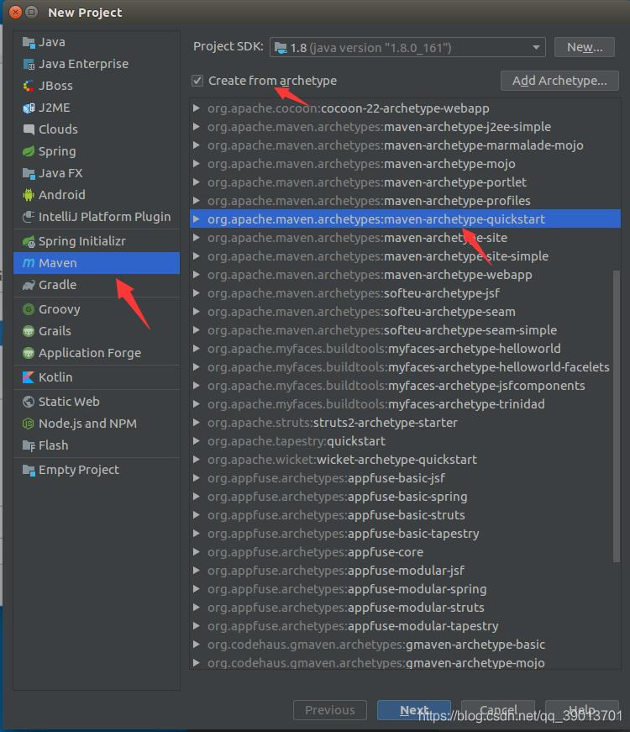This screenshot has height=732, width=630.
Task: Select gmaven-archetype-mojo row
Action: coord(405,663)
